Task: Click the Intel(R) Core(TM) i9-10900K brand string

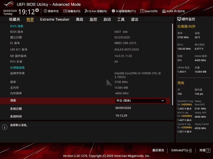Action: (138, 75)
